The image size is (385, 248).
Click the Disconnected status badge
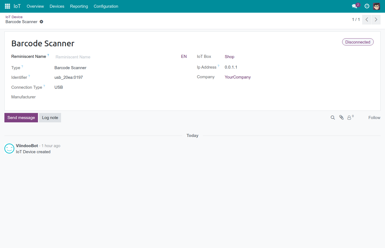coord(358,42)
